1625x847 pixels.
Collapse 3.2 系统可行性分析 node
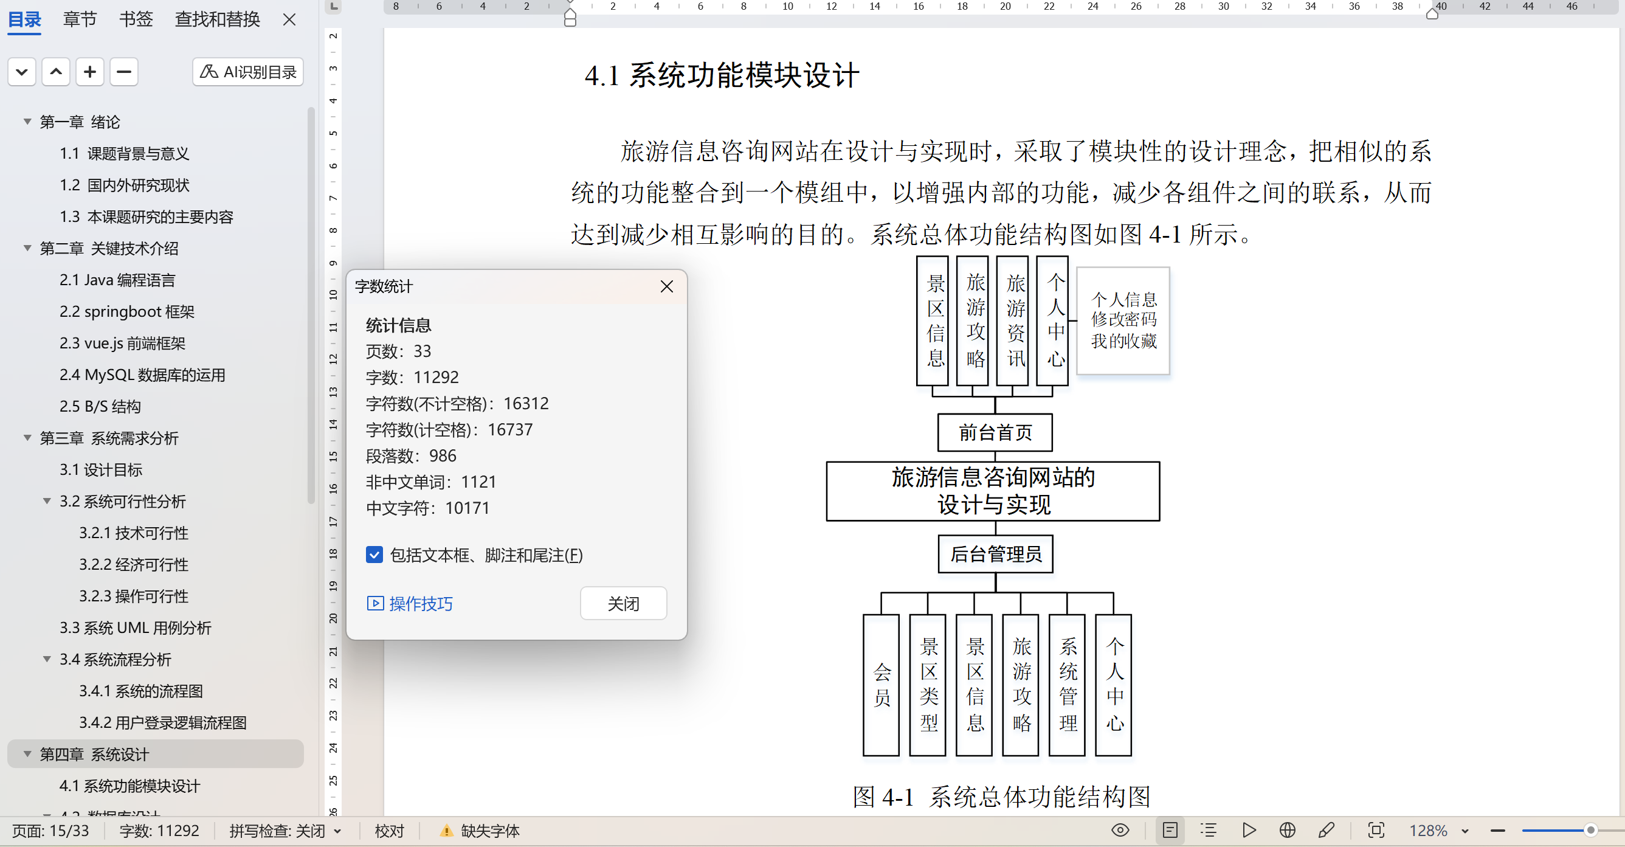[x=47, y=501]
